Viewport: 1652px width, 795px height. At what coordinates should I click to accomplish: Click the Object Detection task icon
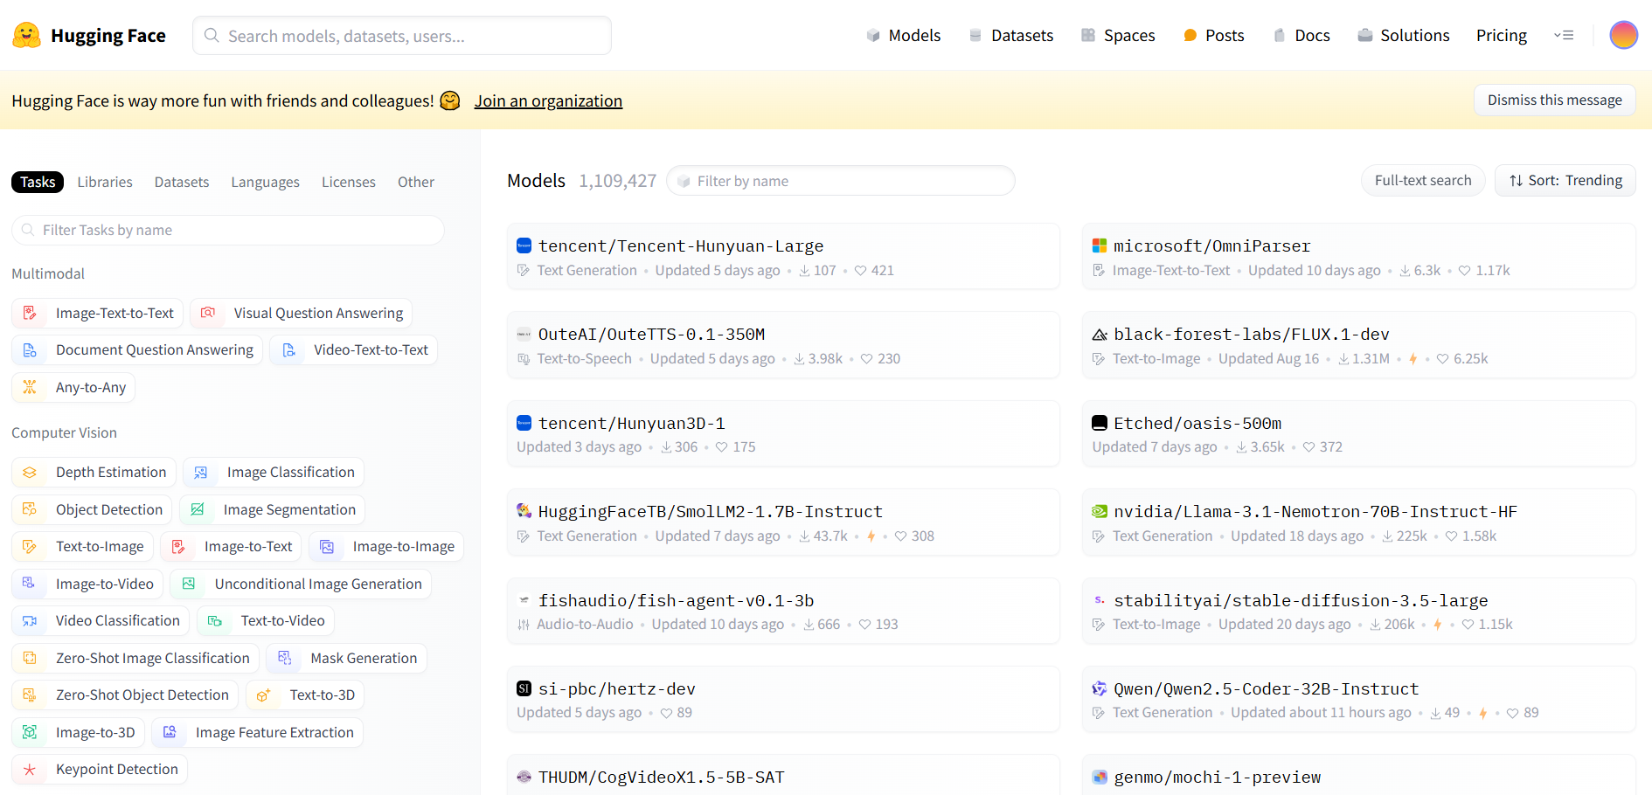point(30,509)
